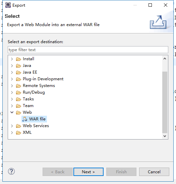The image size is (176, 184).
Task: Collapse the Web category
Action: (12, 112)
